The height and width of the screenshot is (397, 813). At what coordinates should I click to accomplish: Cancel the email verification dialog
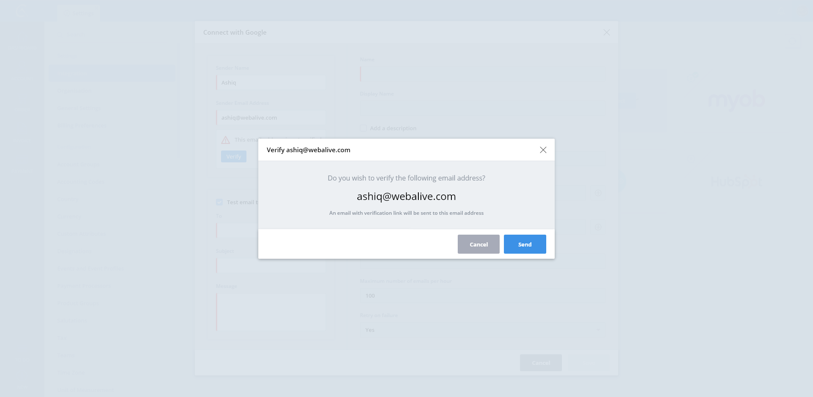(x=478, y=244)
